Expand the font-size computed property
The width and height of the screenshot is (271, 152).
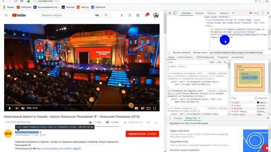pyautogui.click(x=232, y=114)
